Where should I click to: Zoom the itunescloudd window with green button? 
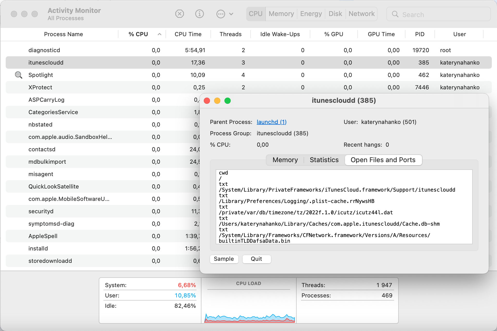click(x=228, y=100)
